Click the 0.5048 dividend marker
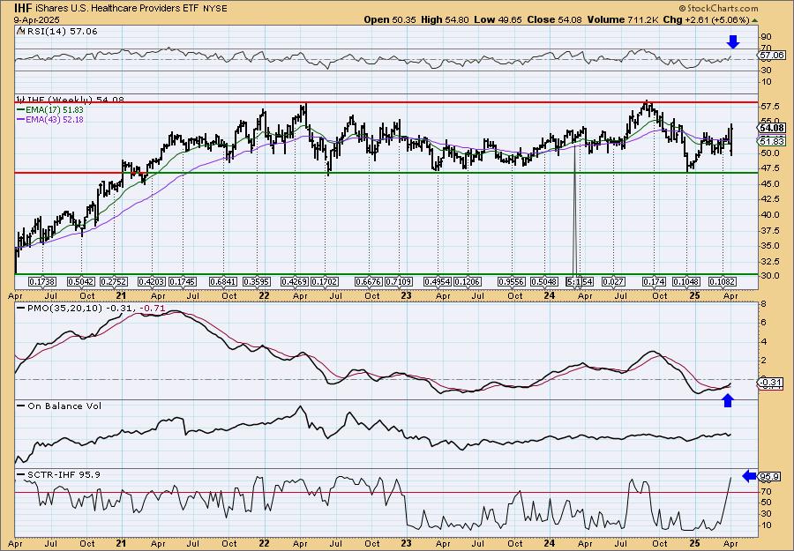The width and height of the screenshot is (794, 551). point(545,282)
